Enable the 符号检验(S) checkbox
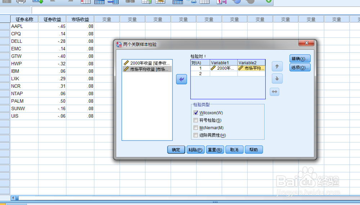The width and height of the screenshot is (360, 205). (x=195, y=120)
